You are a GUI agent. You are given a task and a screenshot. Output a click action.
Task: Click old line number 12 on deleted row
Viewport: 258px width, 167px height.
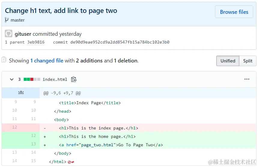click(x=14, y=127)
